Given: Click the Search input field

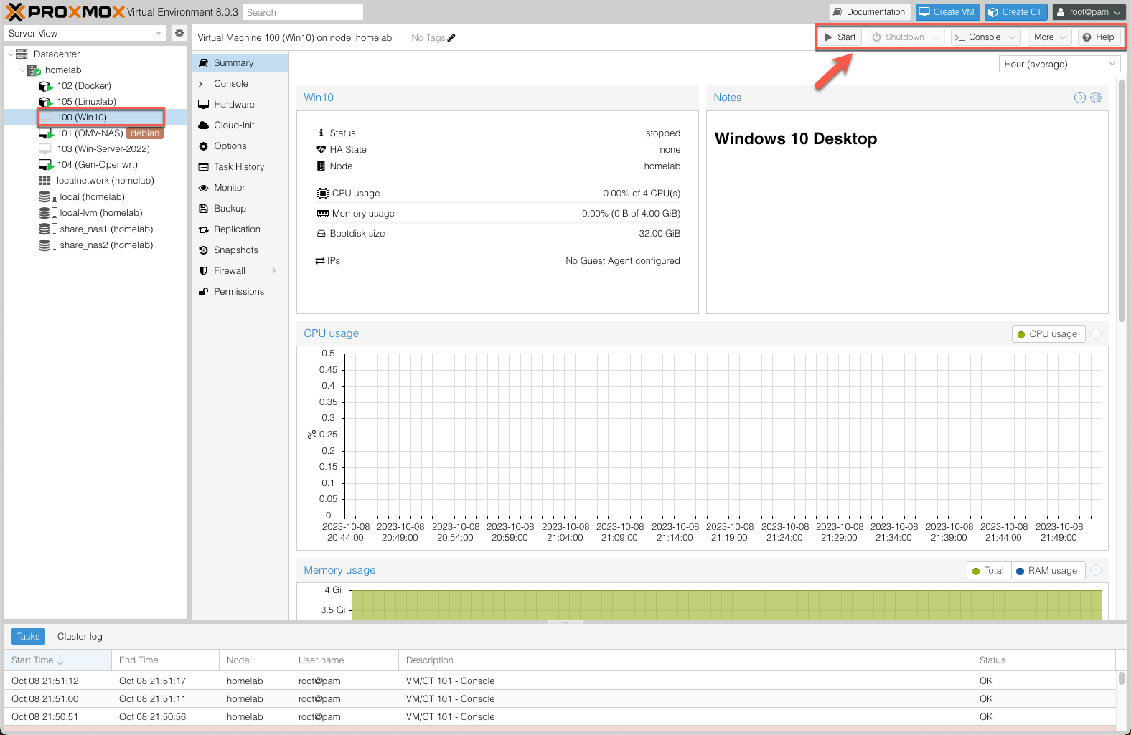Looking at the screenshot, I should point(302,12).
